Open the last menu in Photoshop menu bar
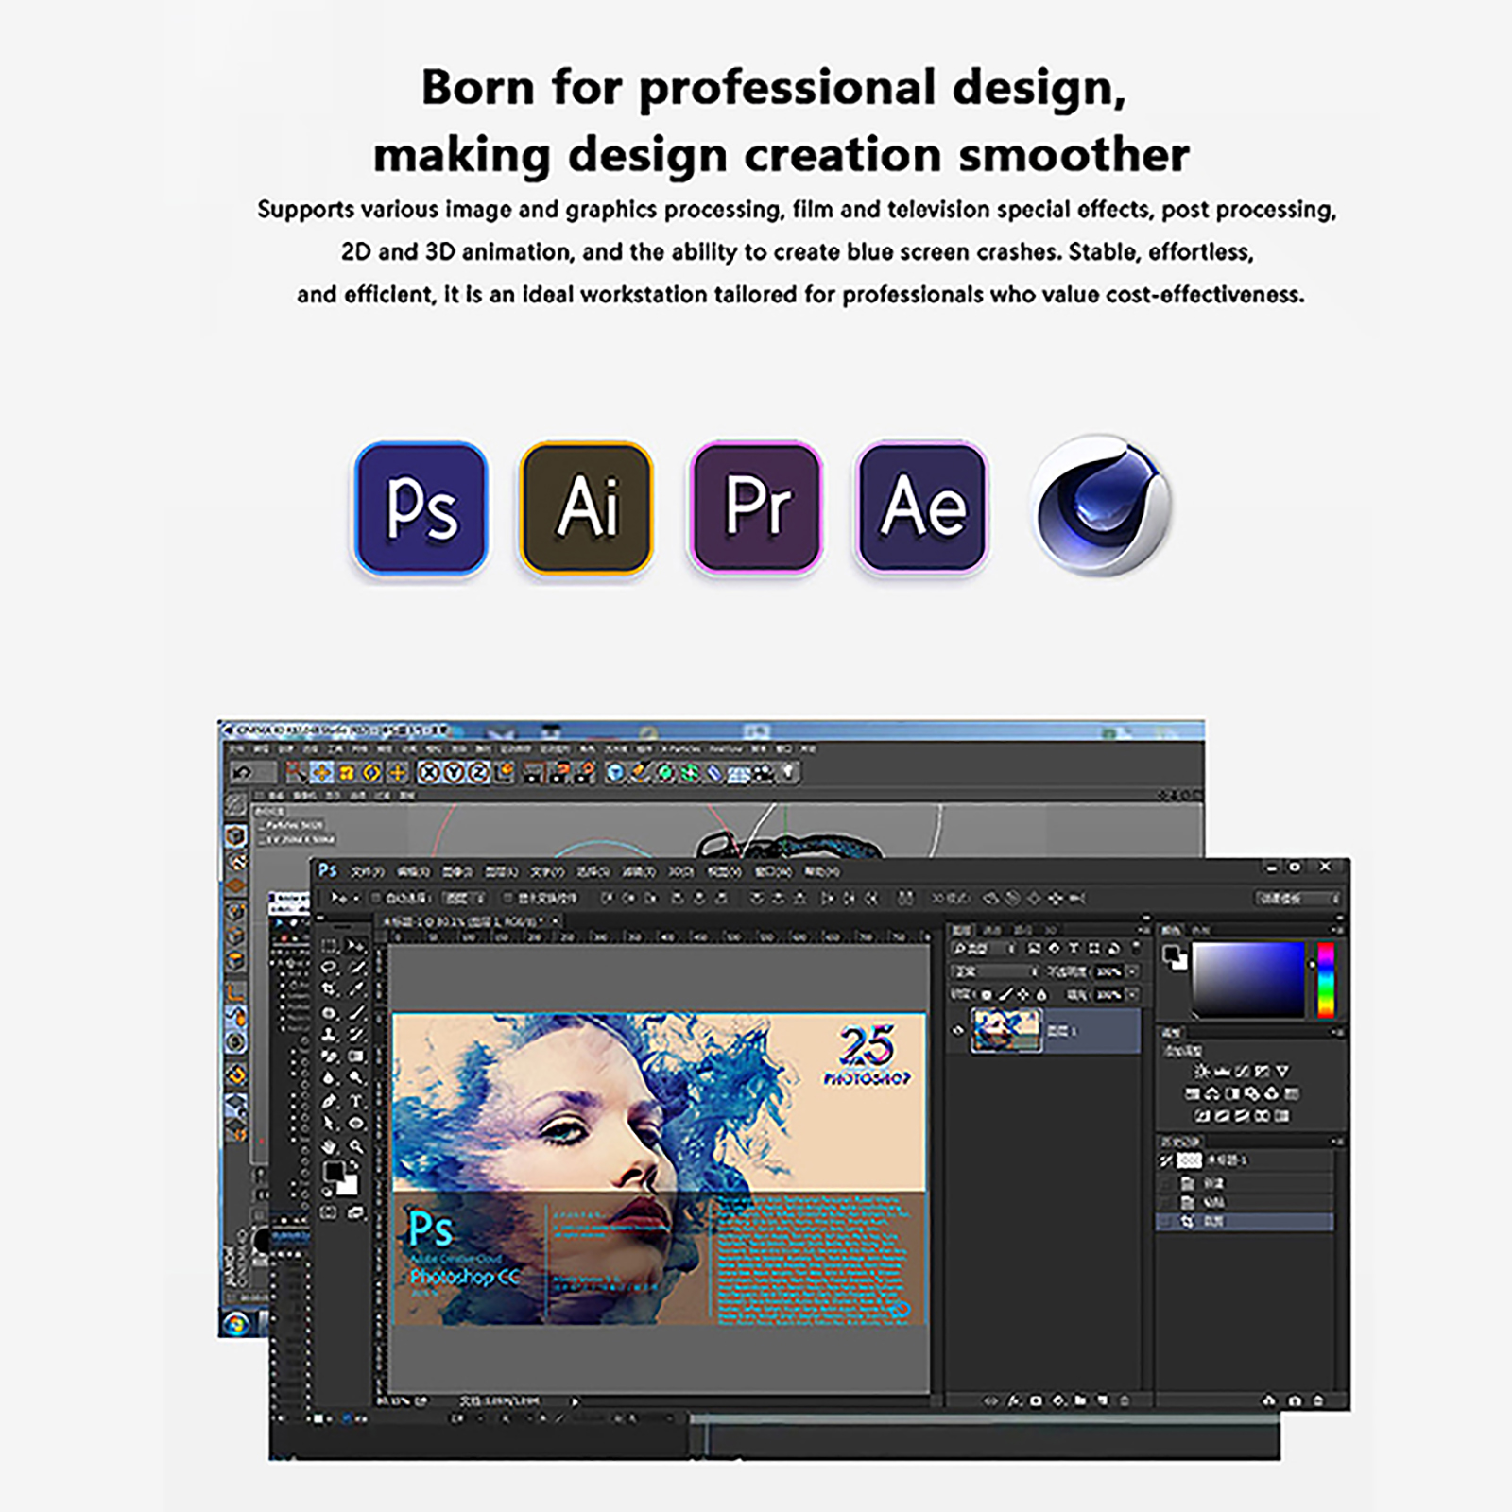1512x1512 pixels. tap(820, 871)
